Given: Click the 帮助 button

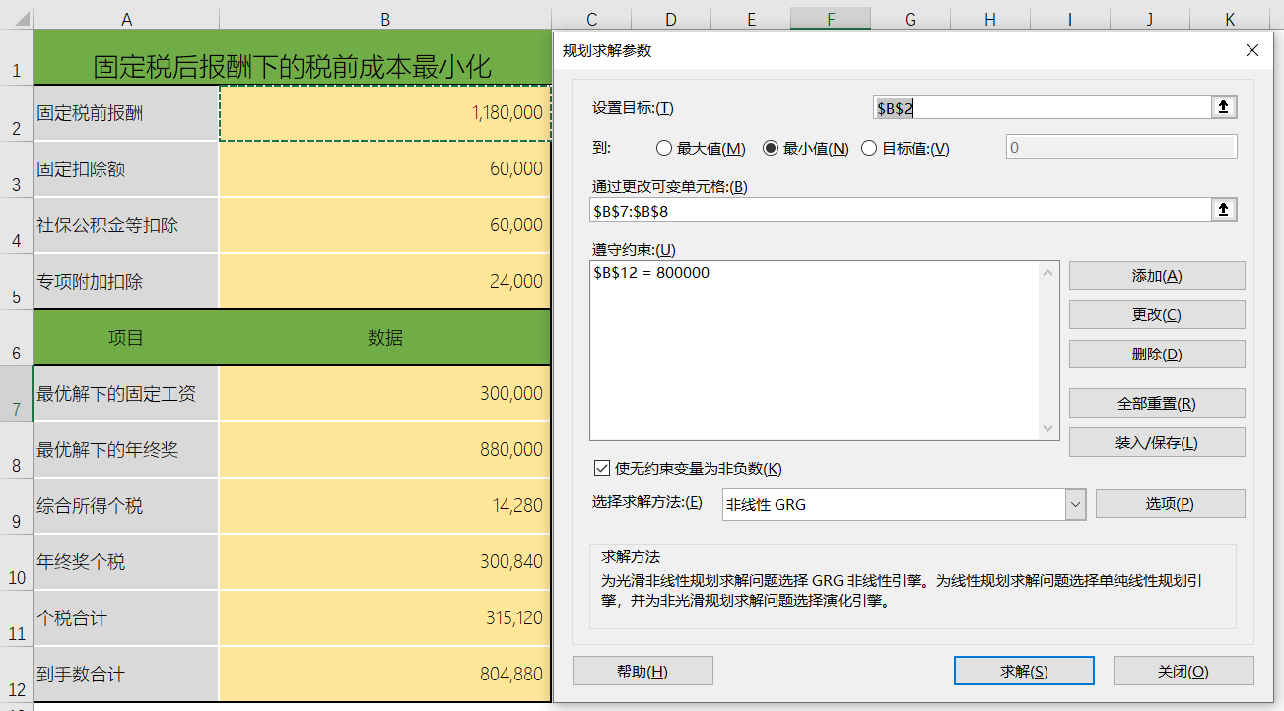Looking at the screenshot, I should (642, 670).
